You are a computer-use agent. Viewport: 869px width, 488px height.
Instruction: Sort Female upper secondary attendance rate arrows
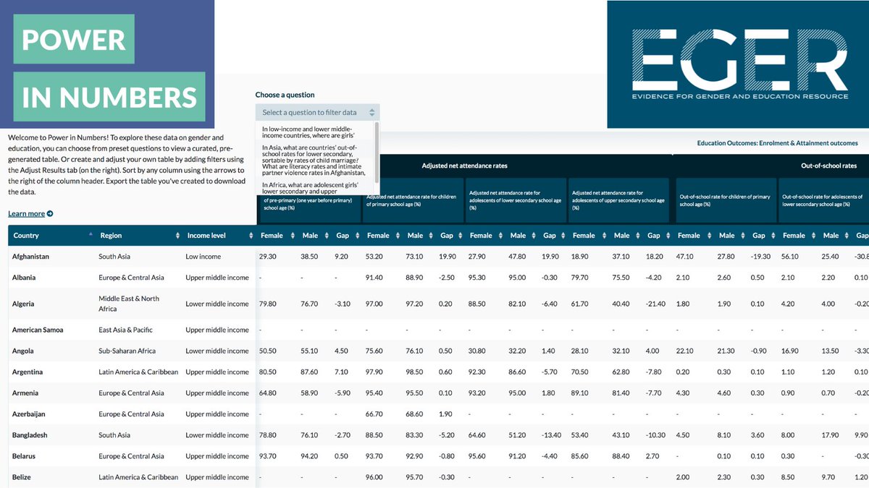pyautogui.click(x=605, y=236)
